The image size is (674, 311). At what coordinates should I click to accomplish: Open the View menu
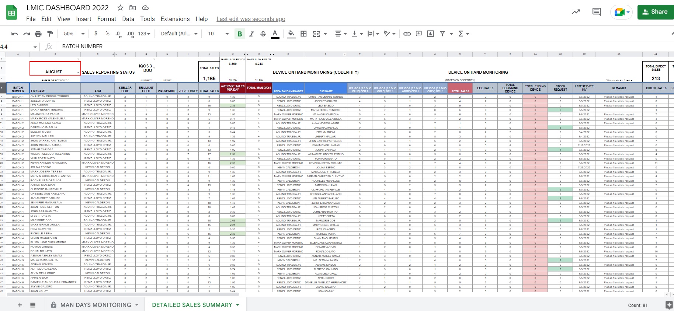(x=64, y=19)
